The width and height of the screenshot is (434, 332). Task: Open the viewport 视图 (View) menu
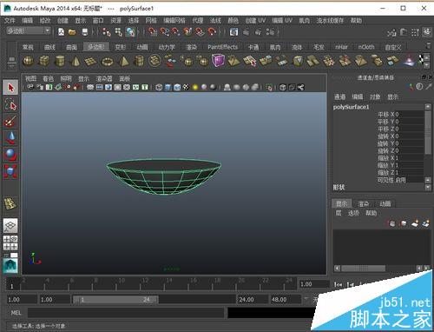click(30, 78)
